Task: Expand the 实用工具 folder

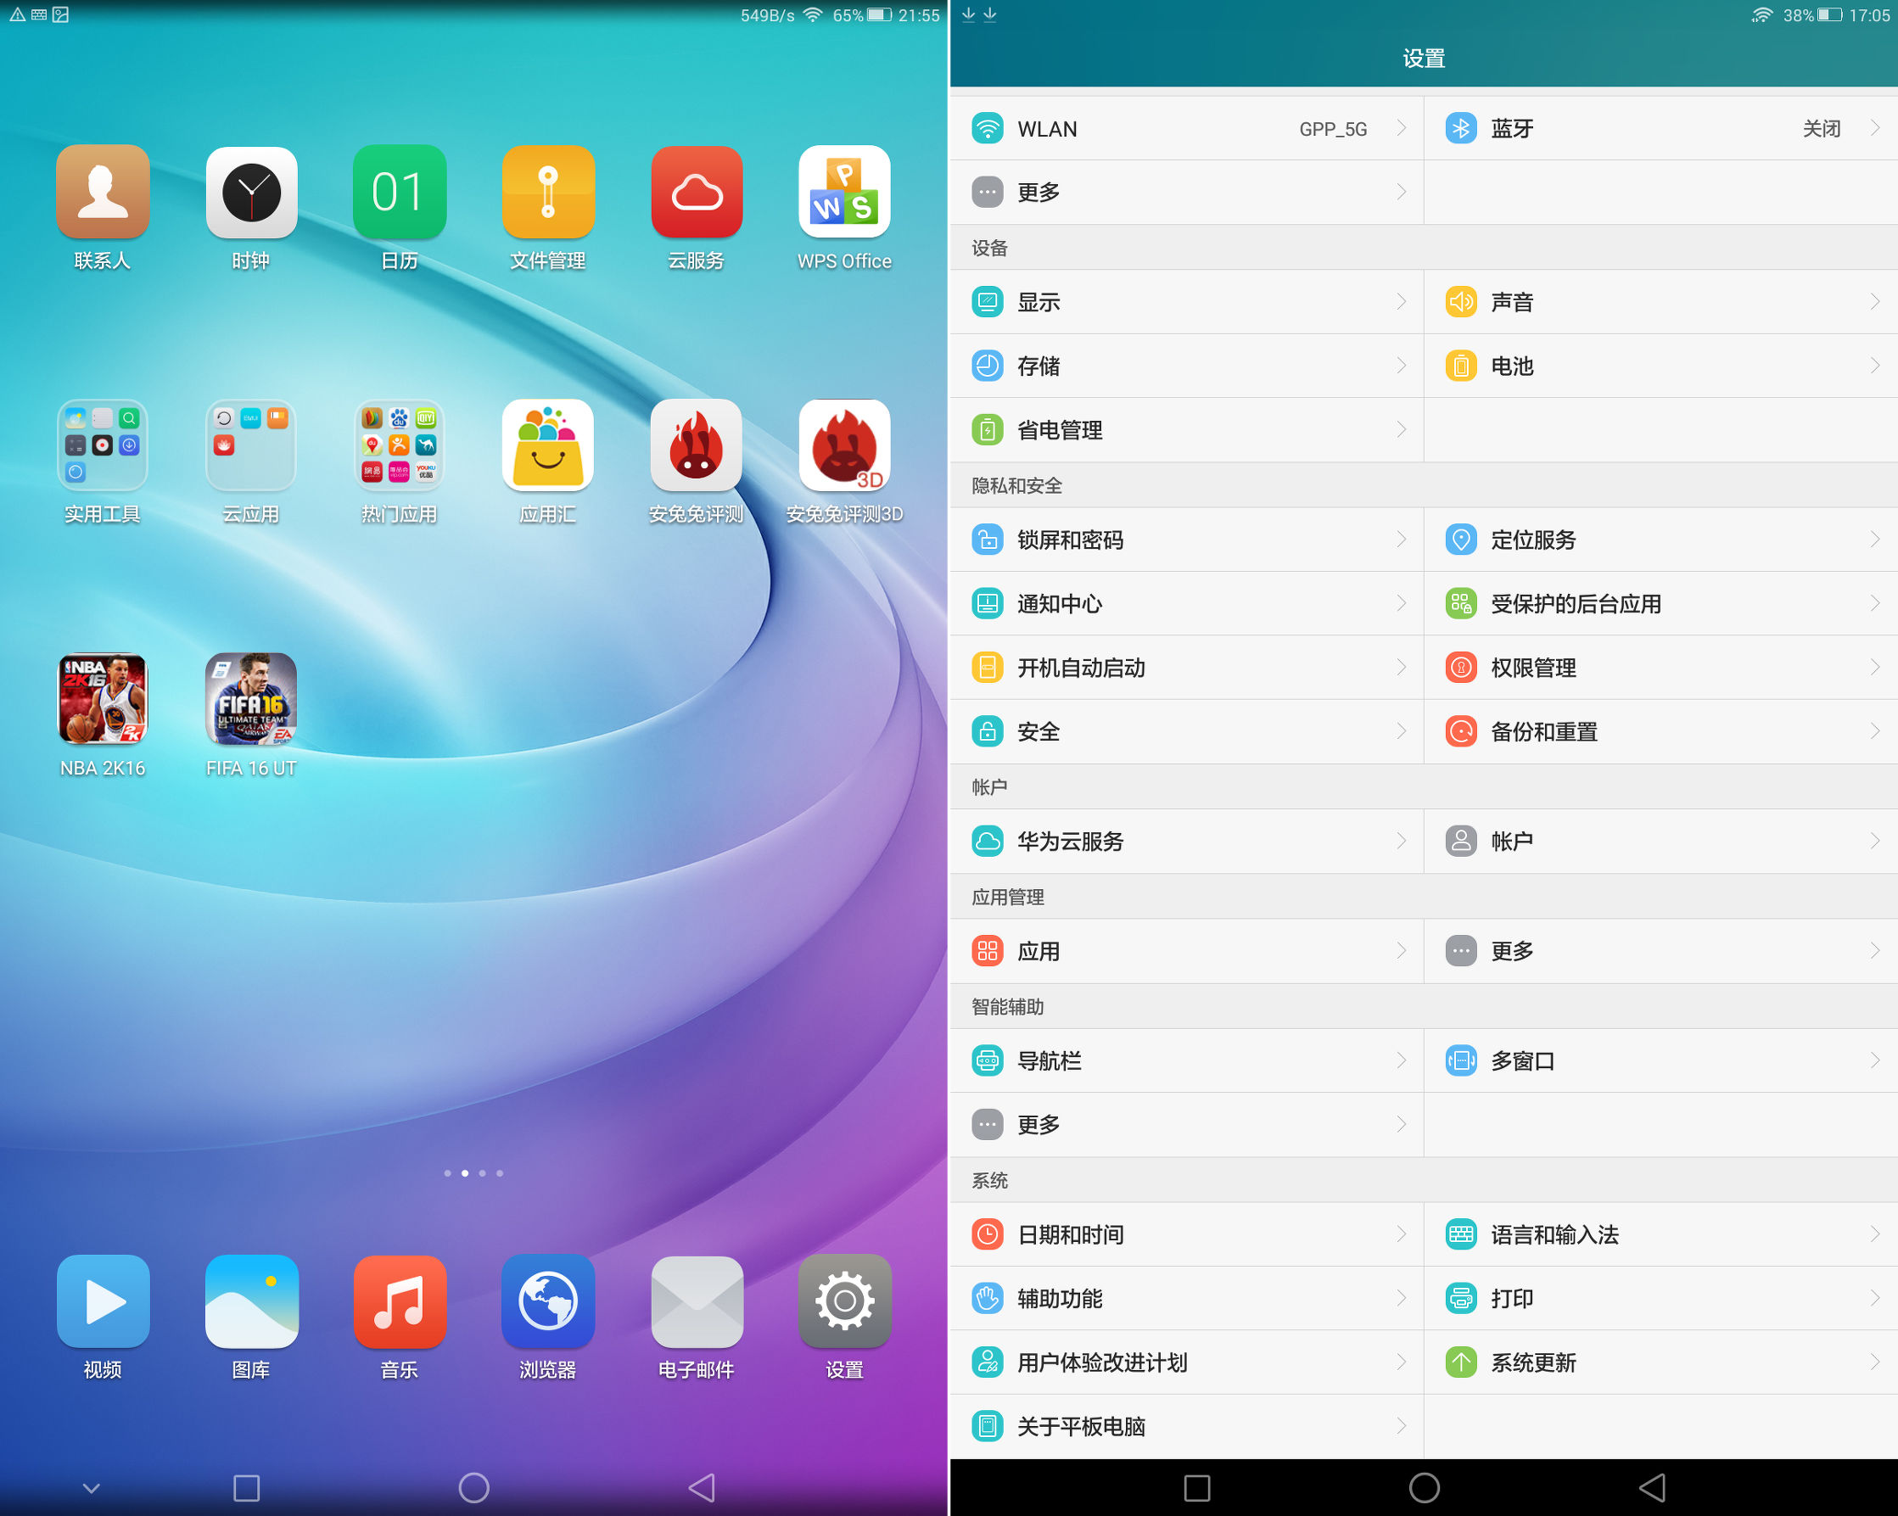Action: (102, 445)
